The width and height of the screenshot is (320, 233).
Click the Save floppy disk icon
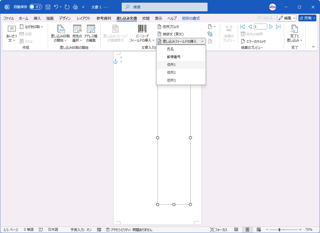tap(48, 7)
